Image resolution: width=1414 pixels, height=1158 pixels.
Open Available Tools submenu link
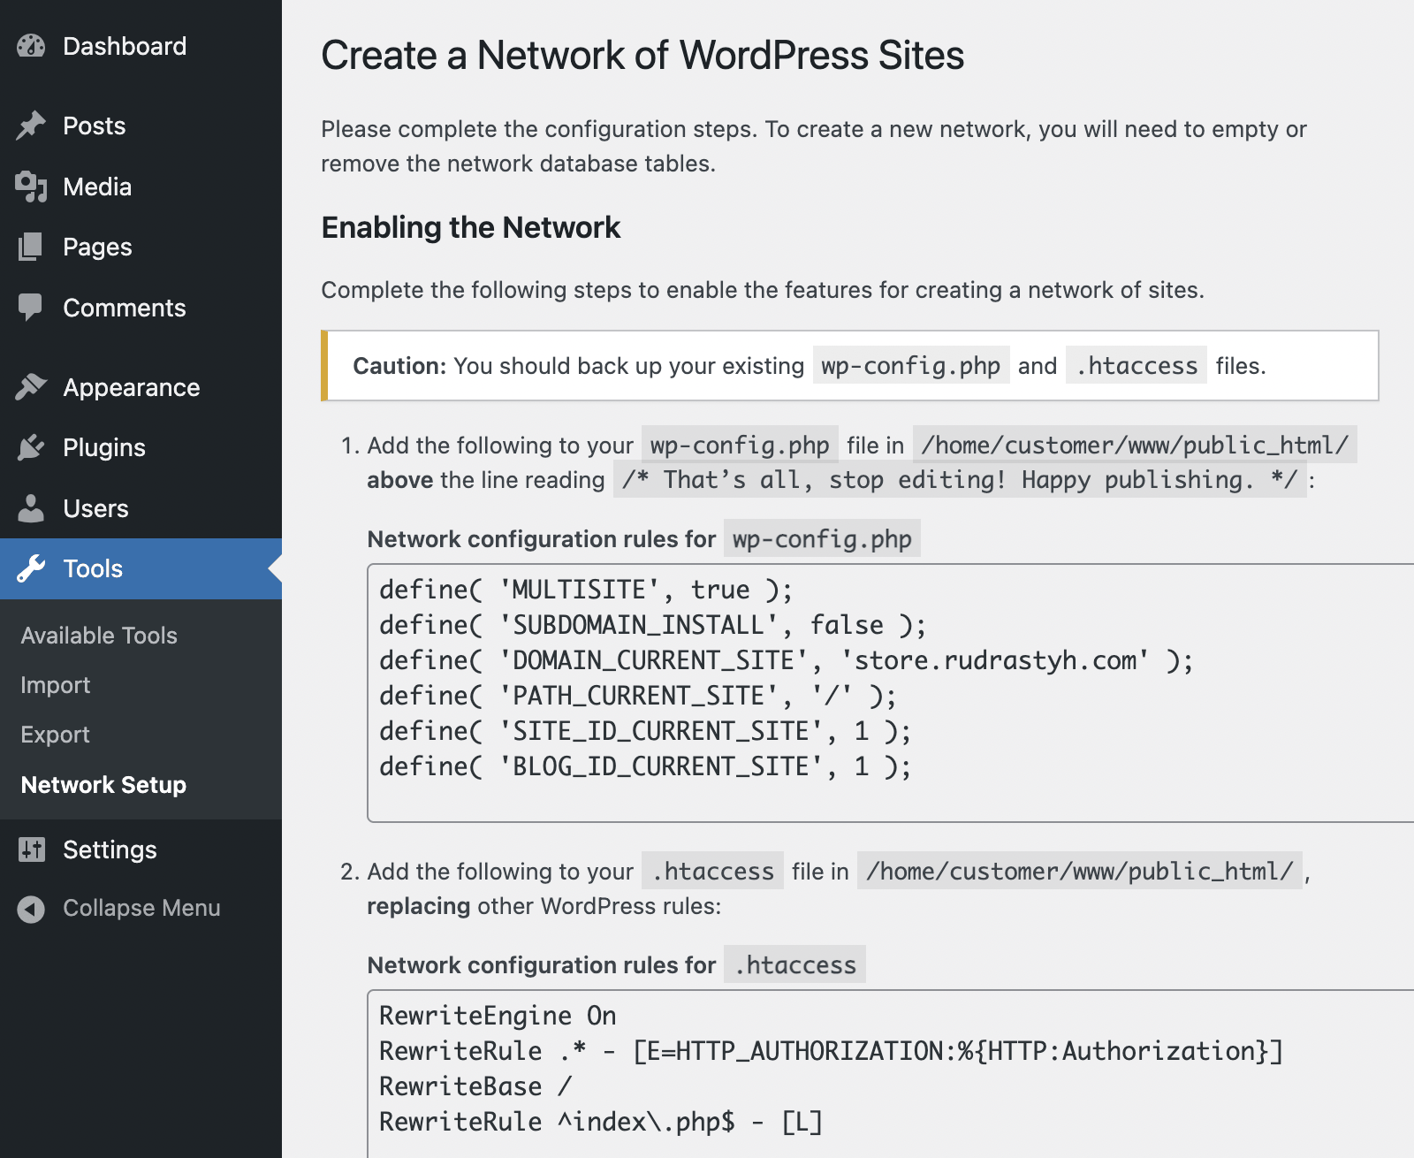[x=99, y=636]
